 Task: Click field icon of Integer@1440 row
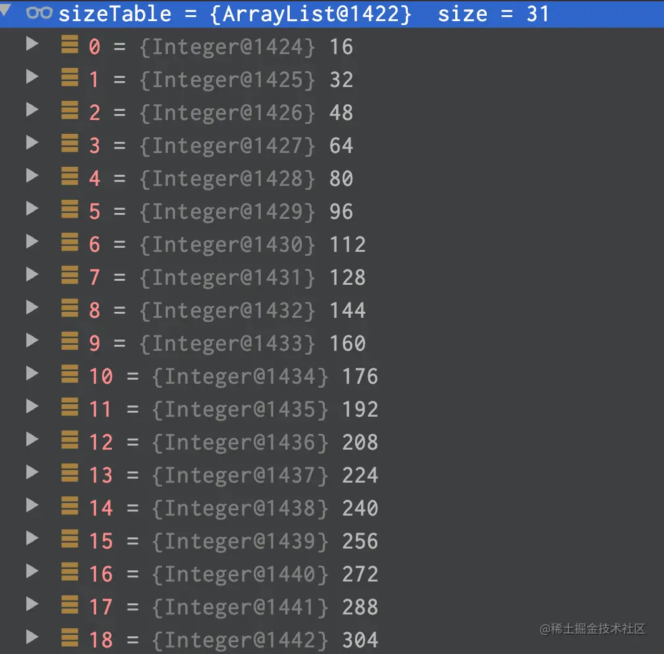point(70,572)
